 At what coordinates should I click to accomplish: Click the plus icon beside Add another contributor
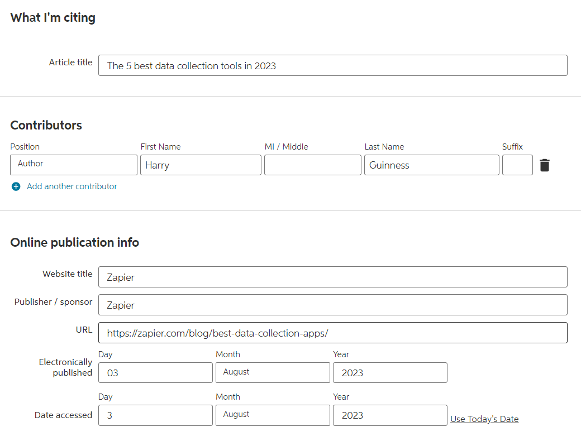coord(16,186)
